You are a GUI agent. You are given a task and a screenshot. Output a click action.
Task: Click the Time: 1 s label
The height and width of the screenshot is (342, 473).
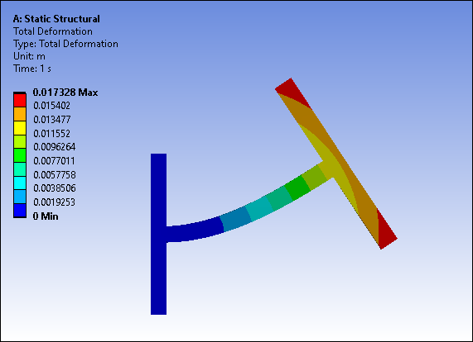coord(32,69)
